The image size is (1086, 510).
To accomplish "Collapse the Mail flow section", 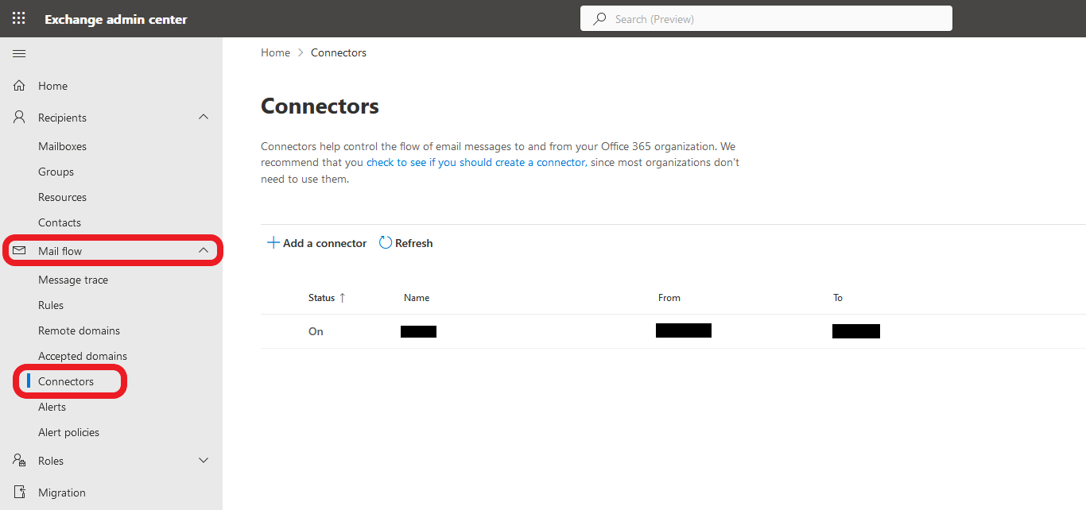I will pos(204,250).
